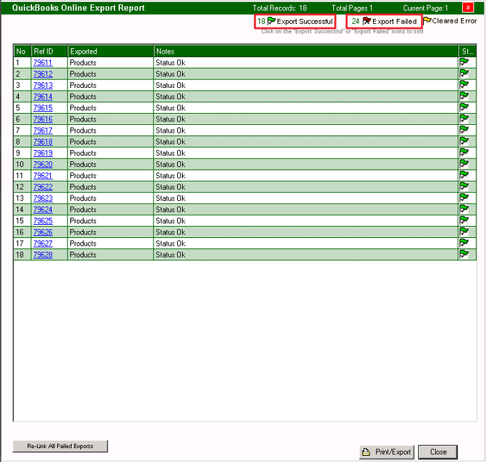Click the yellow Cleared Error flag icon
This screenshot has width=486, height=462.
coord(427,21)
